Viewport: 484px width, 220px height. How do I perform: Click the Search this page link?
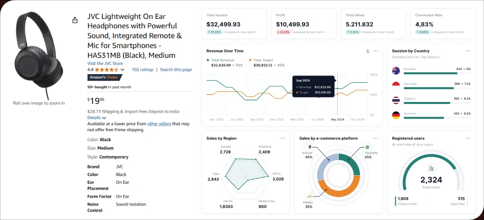(175, 69)
